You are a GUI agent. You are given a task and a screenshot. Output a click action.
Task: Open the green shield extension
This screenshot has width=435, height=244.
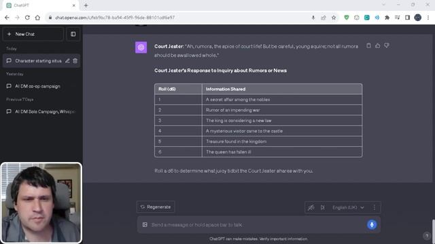point(347,18)
